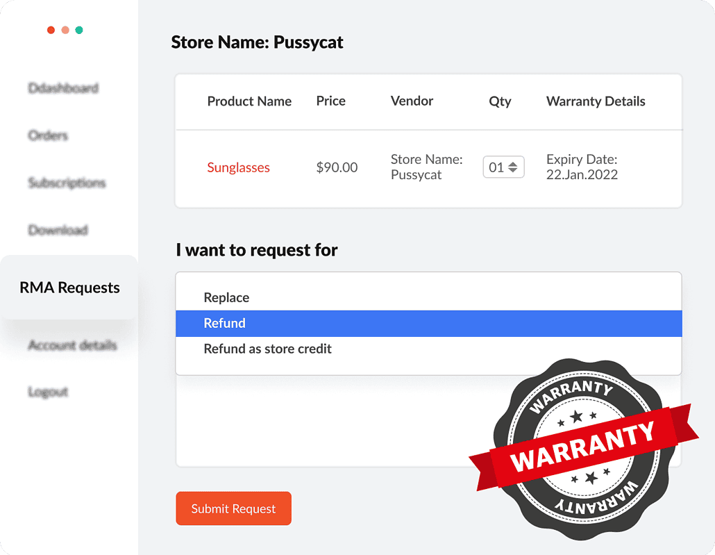Pick Refund as store credit option
Screen dimensions: 715x555
point(267,349)
